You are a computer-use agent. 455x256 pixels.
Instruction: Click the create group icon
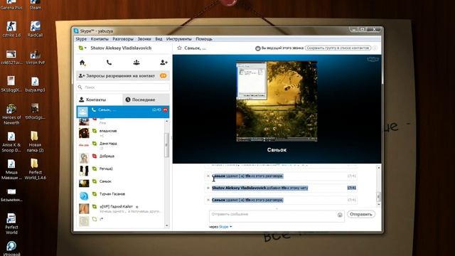(136, 63)
